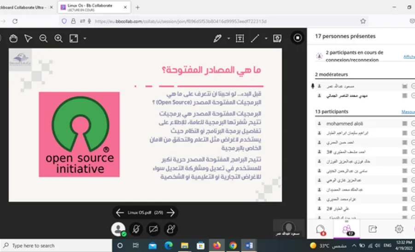Toggle the raise hand button

(x=171, y=229)
